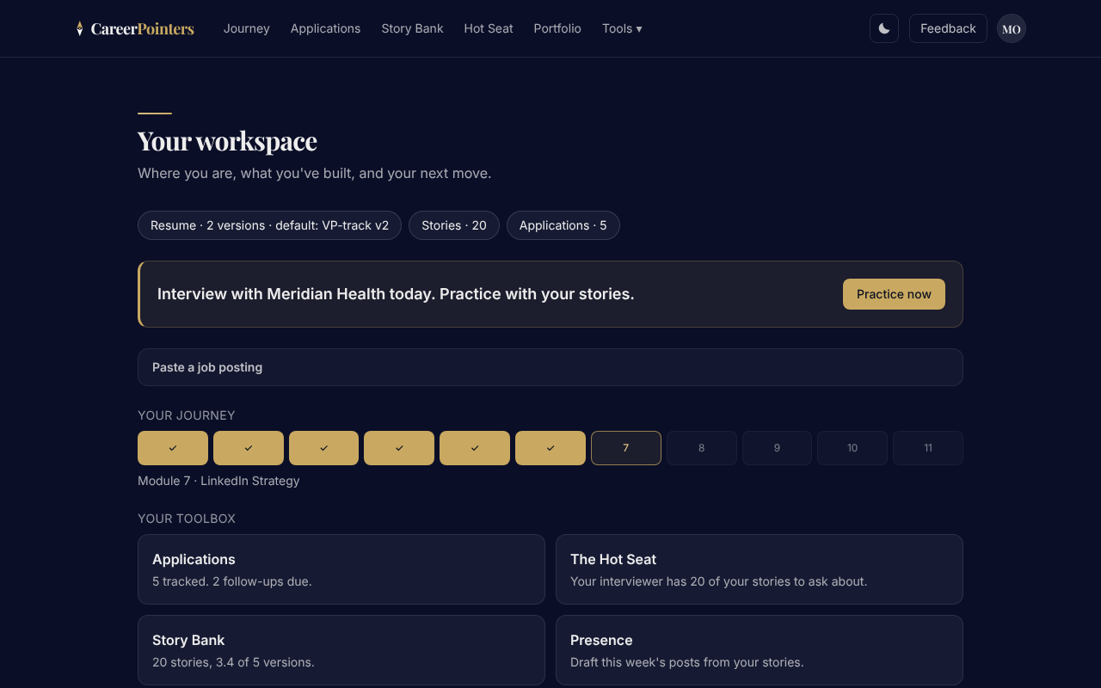Open The Hot Seat toolbox card
Viewport: 1101px width, 688px height.
click(760, 569)
